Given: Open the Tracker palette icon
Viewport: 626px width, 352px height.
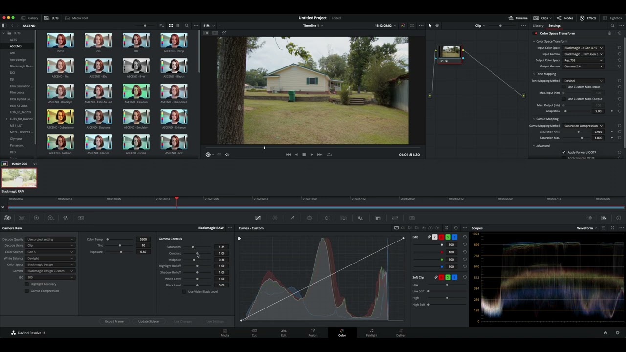Looking at the screenshot, I should click(326, 218).
